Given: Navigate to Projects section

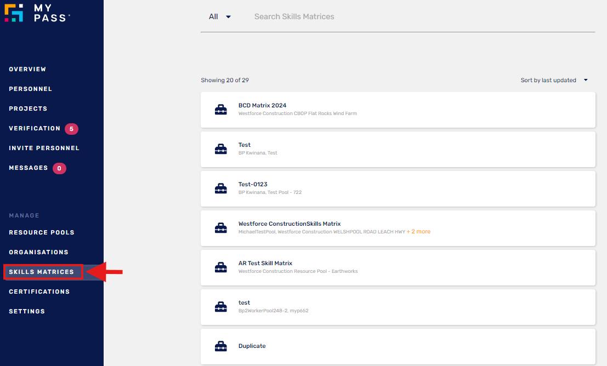Looking at the screenshot, I should point(28,108).
